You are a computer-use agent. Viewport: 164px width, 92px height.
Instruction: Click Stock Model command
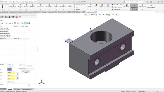coord(116,9)
